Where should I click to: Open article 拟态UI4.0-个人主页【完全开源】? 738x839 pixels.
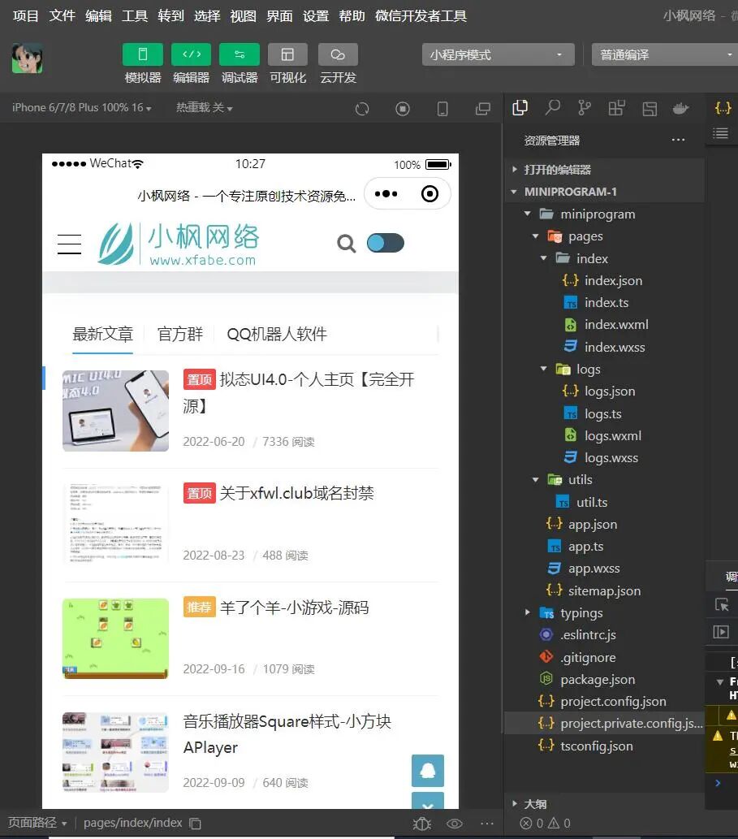coord(299,392)
